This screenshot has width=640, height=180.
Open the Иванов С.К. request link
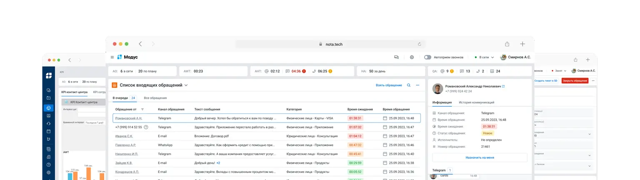124,136
